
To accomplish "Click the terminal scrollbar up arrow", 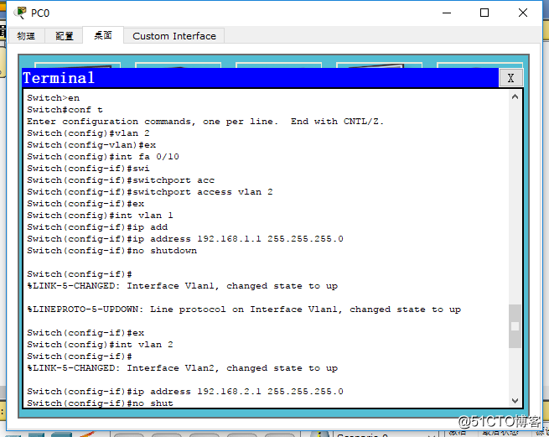I will tap(515, 97).
